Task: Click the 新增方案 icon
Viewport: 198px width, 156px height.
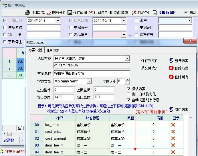Action: click(x=171, y=61)
